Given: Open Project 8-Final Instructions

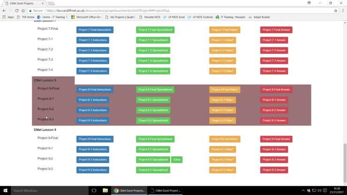Looking at the screenshot, I should pyautogui.click(x=95, y=90).
